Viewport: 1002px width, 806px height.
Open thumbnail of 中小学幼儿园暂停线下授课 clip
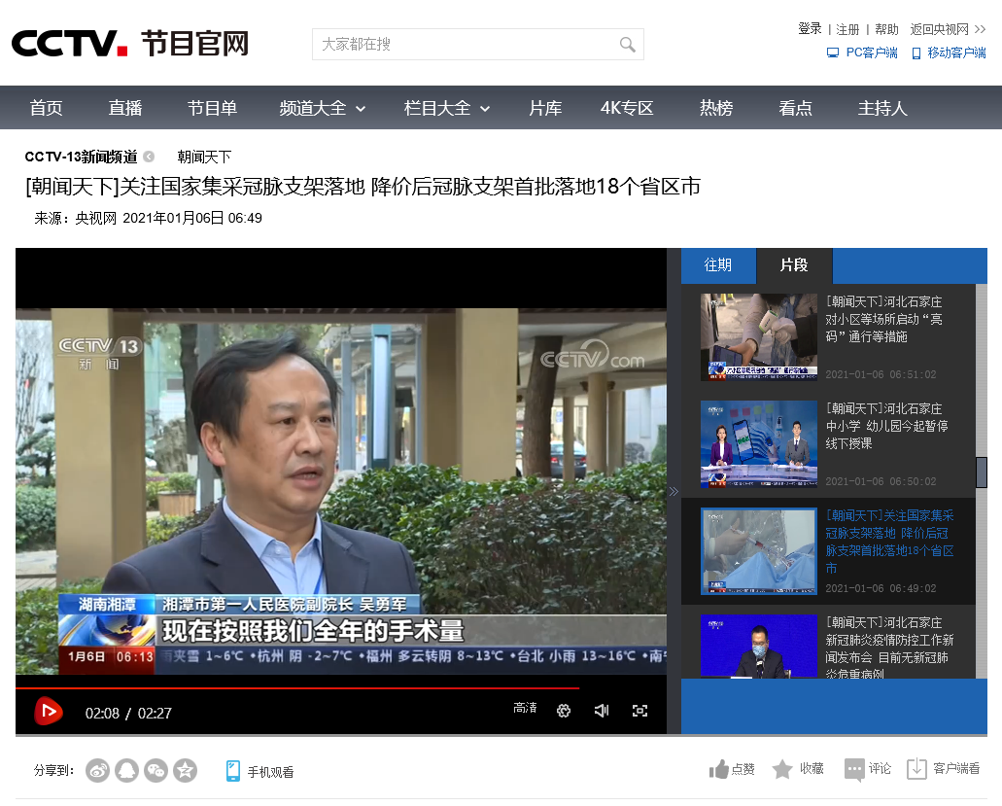758,444
